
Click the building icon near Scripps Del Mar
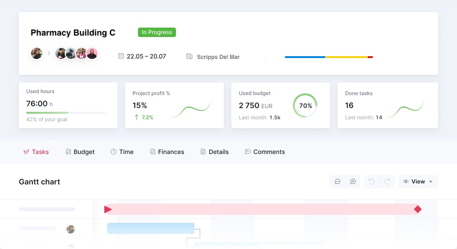click(x=189, y=56)
